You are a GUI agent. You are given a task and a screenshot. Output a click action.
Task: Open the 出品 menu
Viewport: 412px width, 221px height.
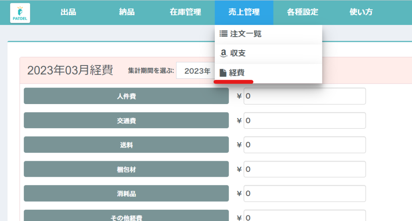tap(68, 12)
